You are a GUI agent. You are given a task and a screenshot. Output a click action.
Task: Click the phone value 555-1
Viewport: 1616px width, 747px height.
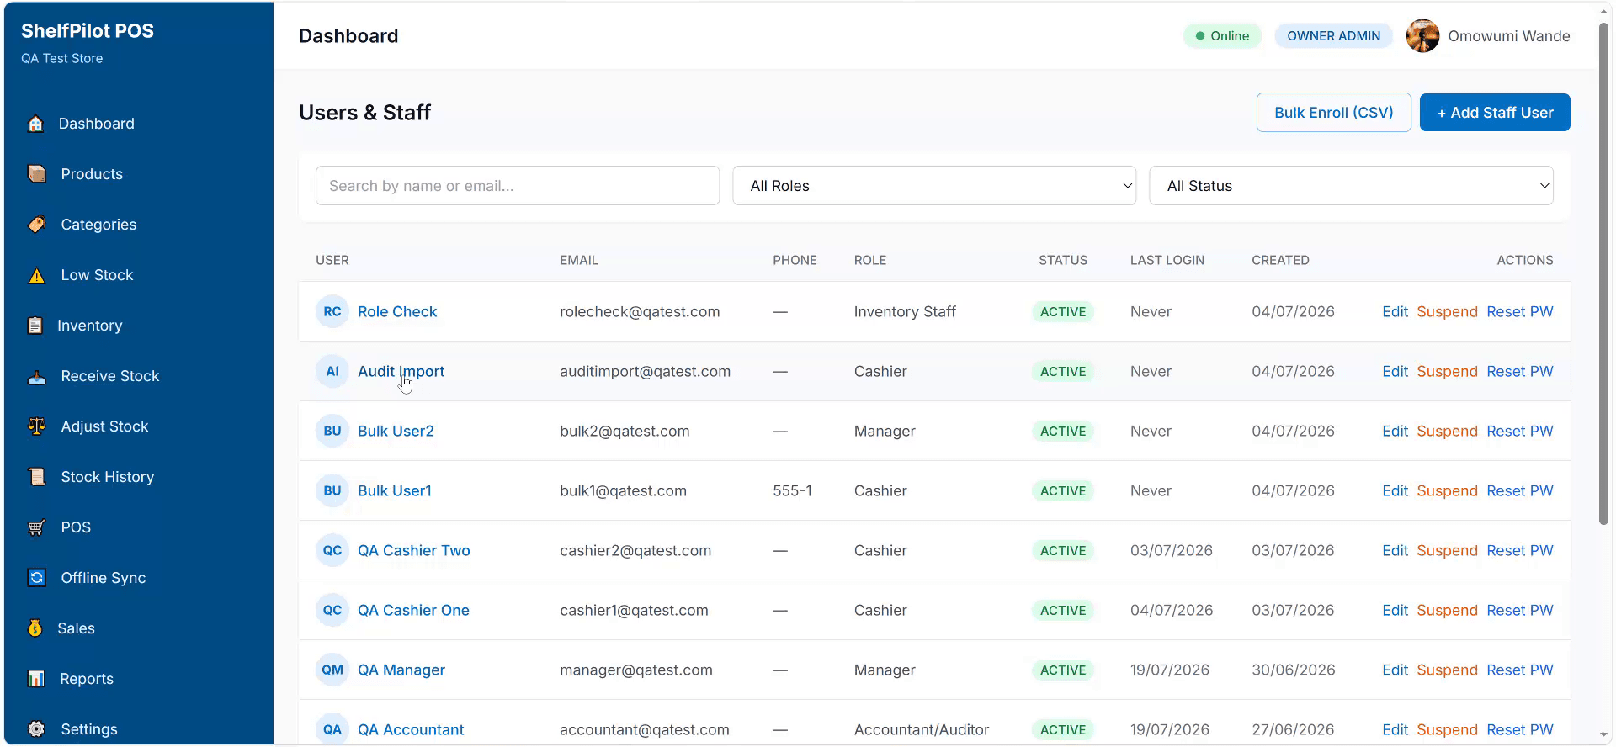coord(792,490)
